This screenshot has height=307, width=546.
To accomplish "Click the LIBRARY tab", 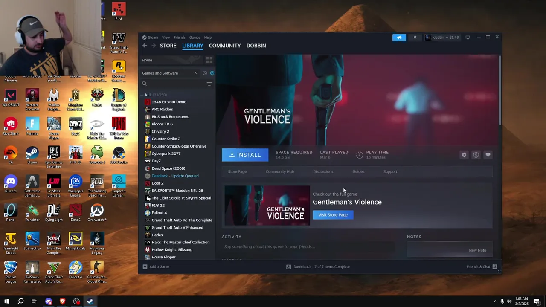I will click(x=193, y=46).
